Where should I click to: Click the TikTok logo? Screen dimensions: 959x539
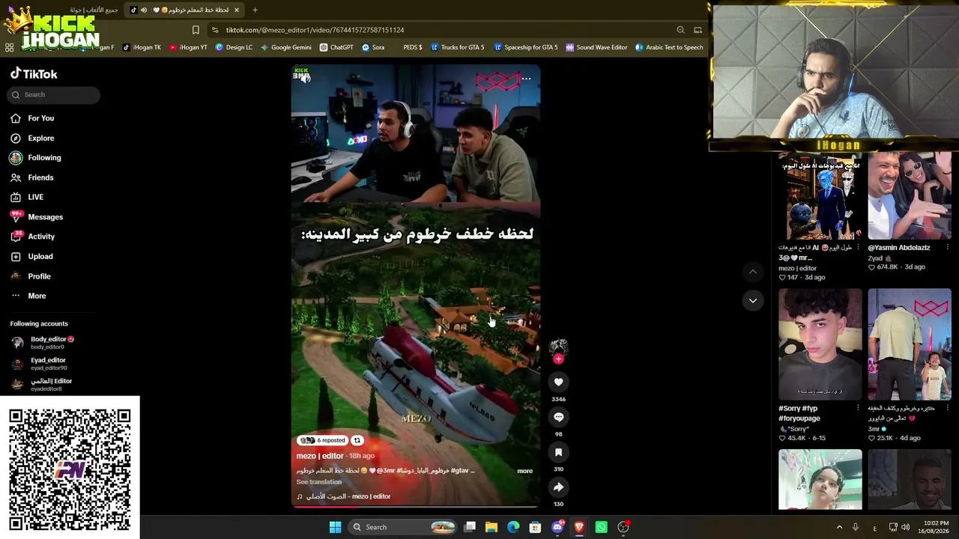coord(34,74)
